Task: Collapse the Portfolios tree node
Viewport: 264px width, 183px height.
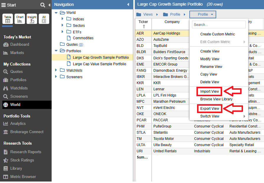Action: click(56, 51)
